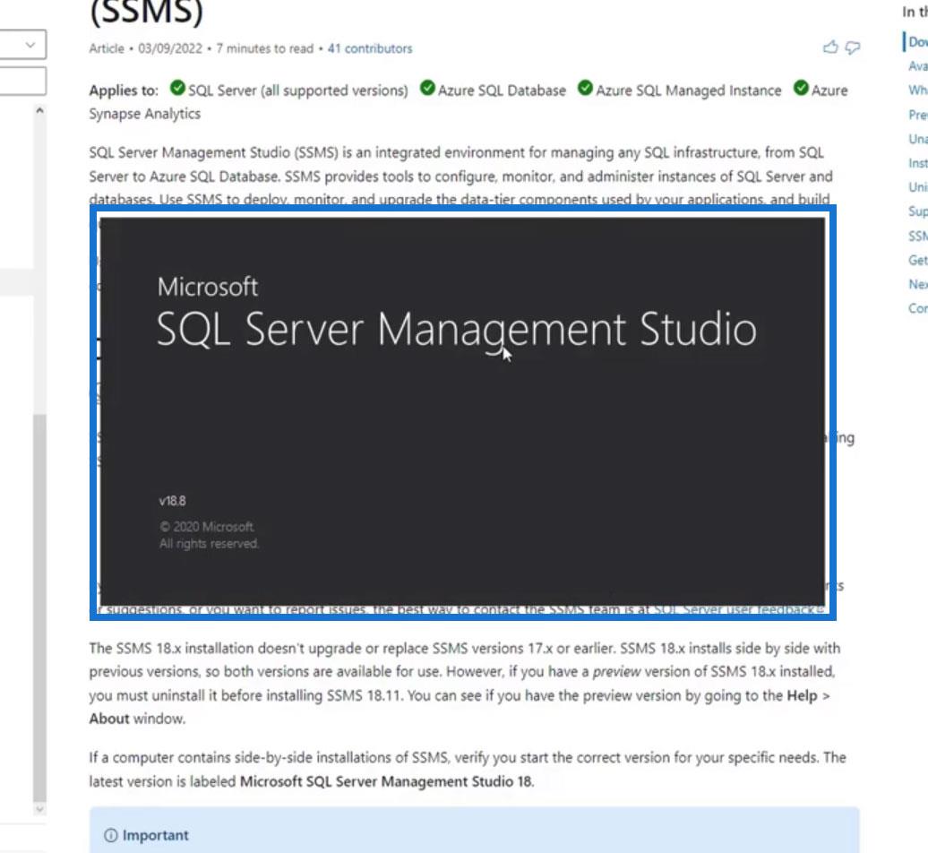Click the left sidebar scrollbar up arrow
The height and width of the screenshot is (853, 928).
tap(39, 111)
